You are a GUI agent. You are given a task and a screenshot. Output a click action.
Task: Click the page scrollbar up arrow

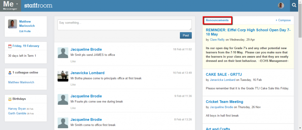tap(300, 2)
